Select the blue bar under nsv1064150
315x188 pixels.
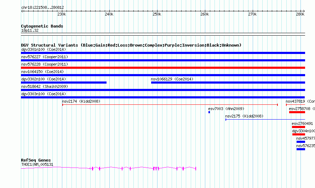[163, 75]
